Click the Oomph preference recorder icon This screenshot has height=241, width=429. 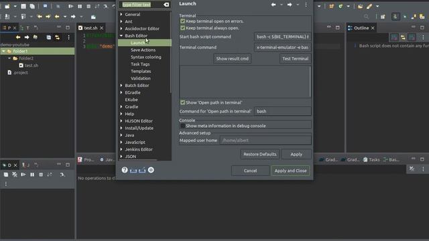coord(151,170)
